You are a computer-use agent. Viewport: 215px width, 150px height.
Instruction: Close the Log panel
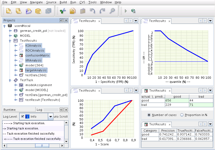[x=66, y=110]
